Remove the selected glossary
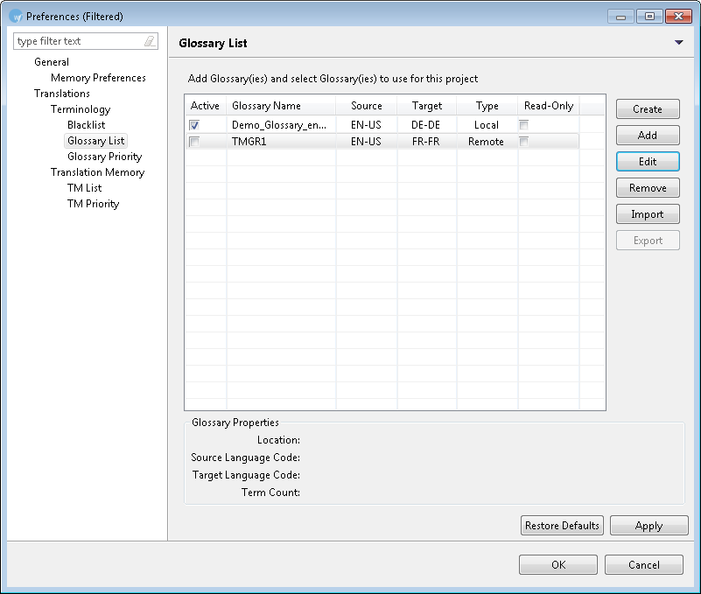This screenshot has height=594, width=701. 648,188
